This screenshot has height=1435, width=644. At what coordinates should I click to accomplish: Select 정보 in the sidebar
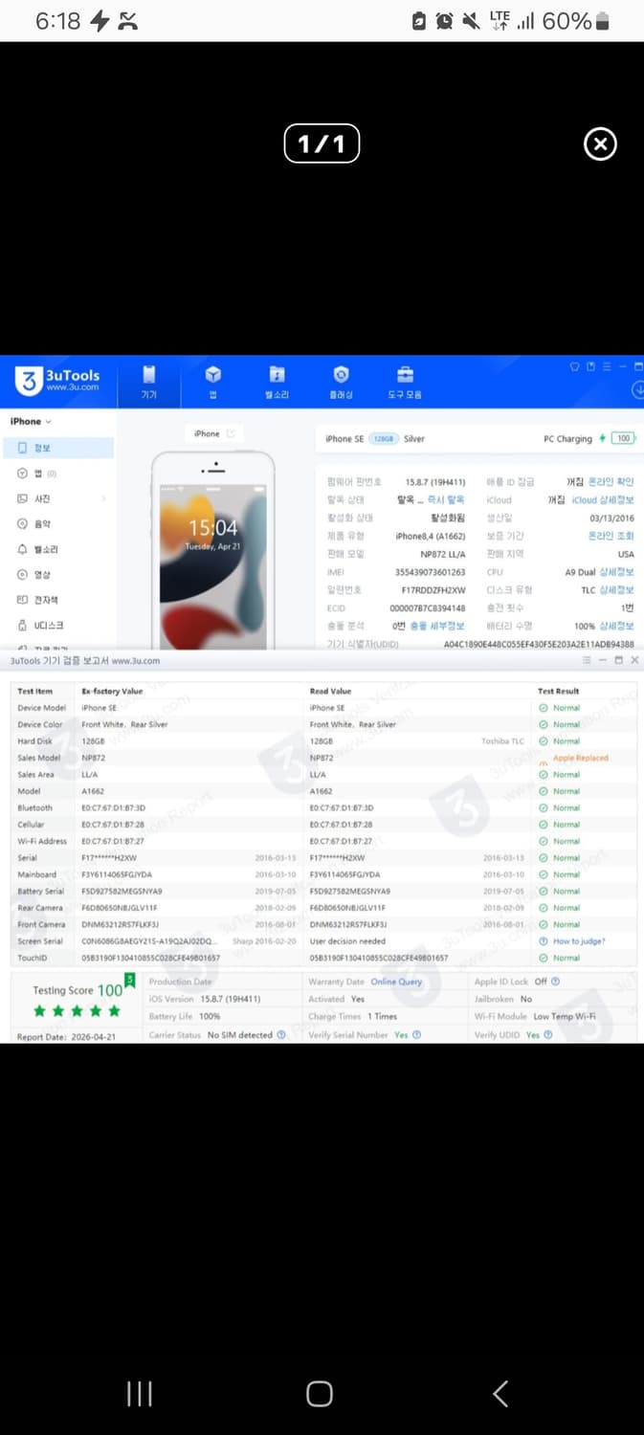(58, 448)
